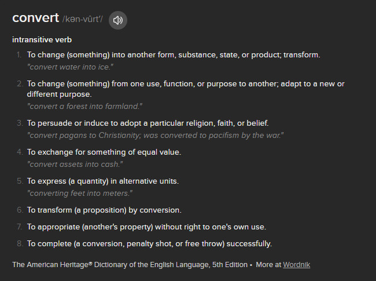This screenshot has width=376, height=281.
Task: Select definition eight about penalty shot
Action: (149, 243)
